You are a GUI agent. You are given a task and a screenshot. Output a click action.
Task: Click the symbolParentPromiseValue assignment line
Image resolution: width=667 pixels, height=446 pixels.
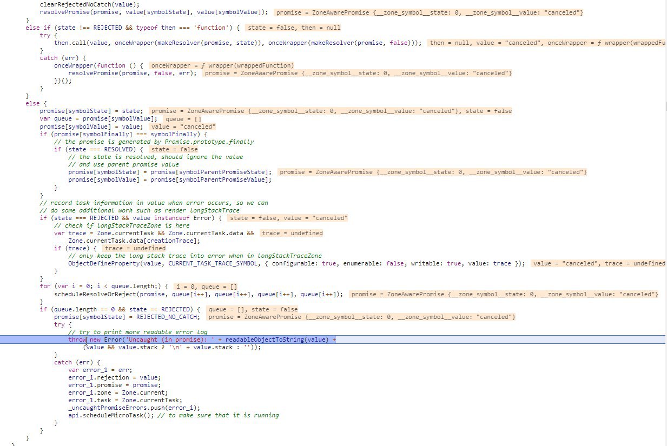tap(170, 179)
